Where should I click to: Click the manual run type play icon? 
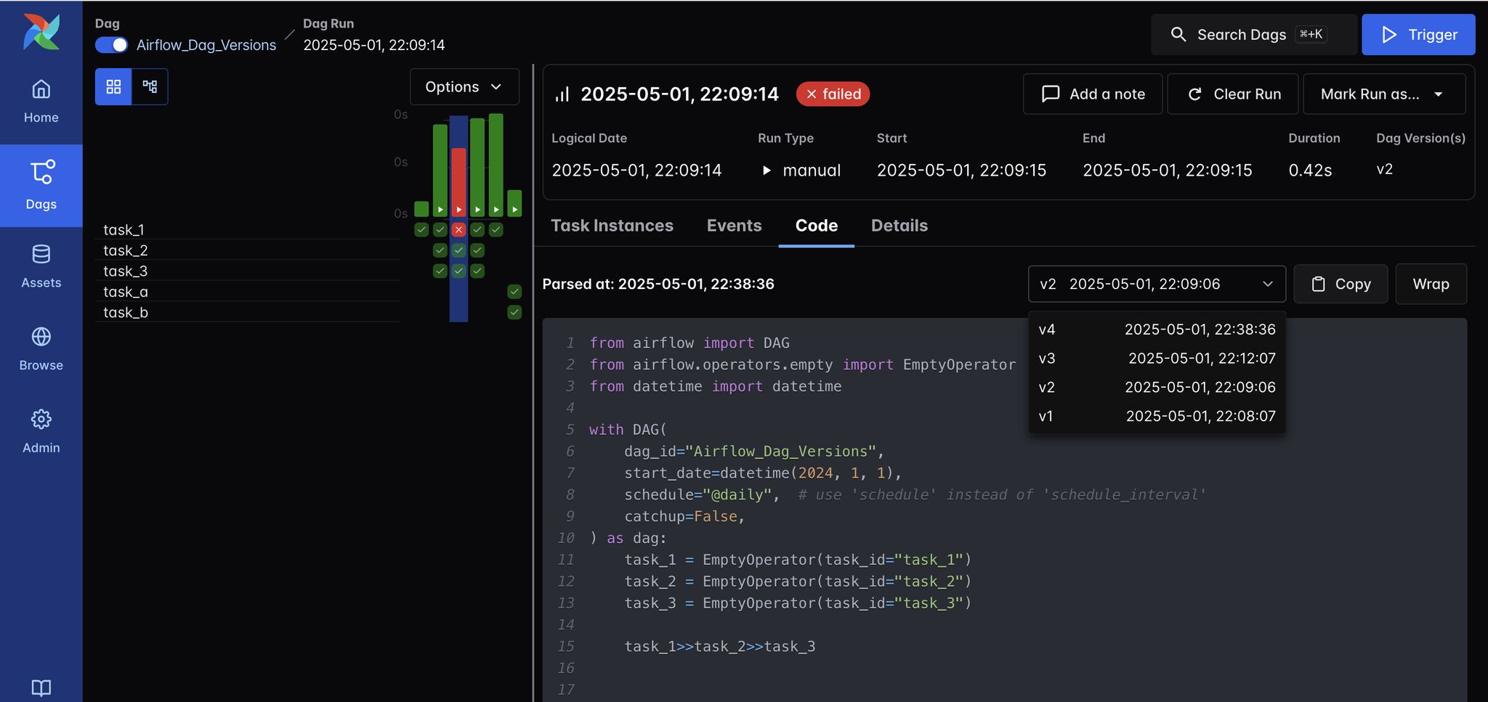pyautogui.click(x=766, y=171)
